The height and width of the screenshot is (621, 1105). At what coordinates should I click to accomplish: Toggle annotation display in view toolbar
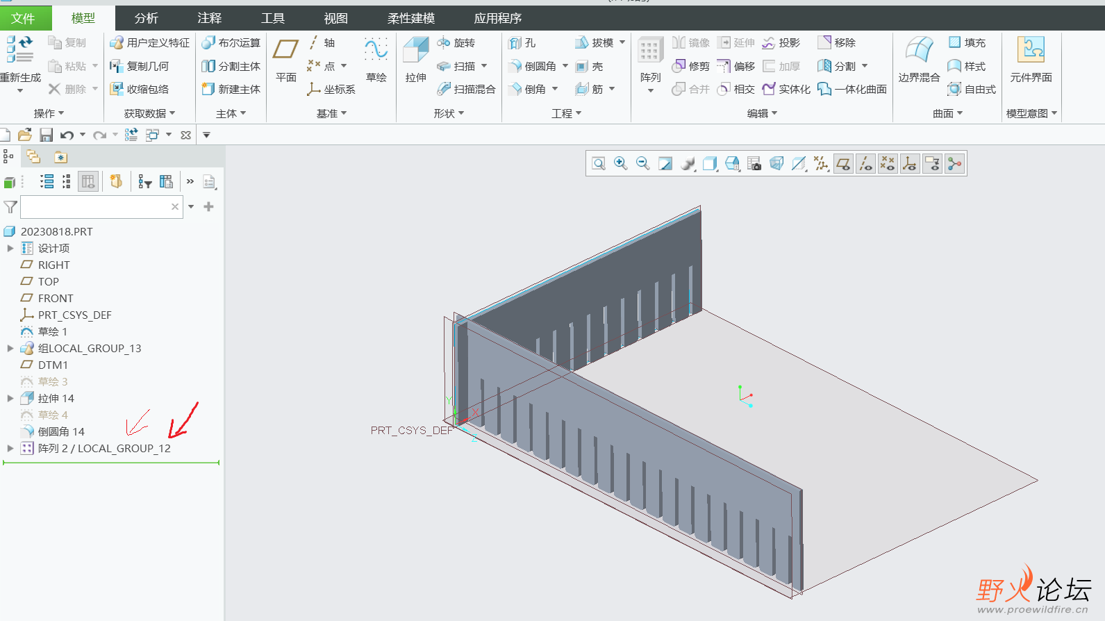[932, 164]
